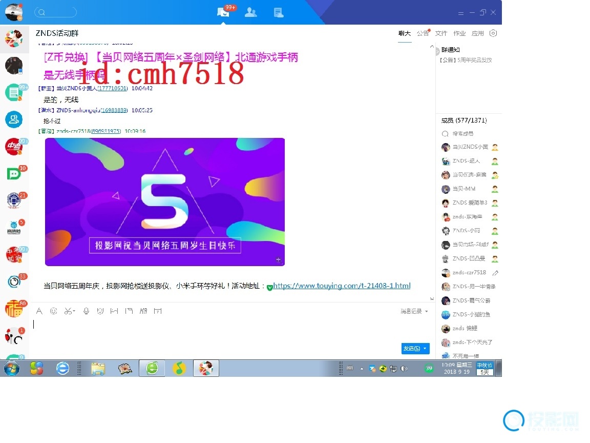Open your profile avatar at top left
The width and height of the screenshot is (590, 443).
(14, 12)
